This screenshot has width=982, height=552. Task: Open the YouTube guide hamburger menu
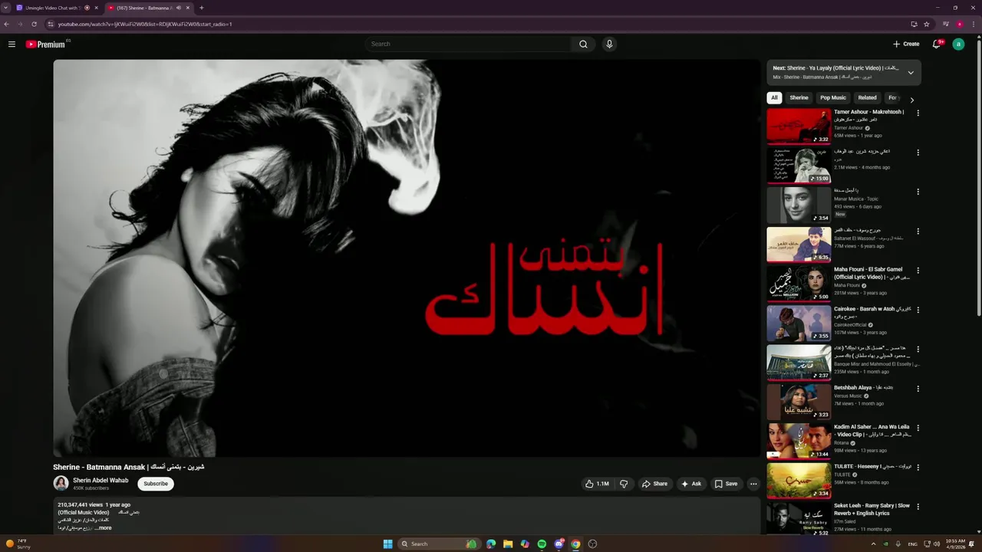click(x=12, y=44)
